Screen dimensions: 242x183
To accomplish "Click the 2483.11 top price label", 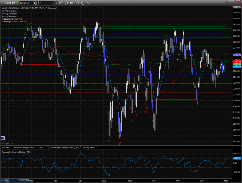I will point(237,7).
